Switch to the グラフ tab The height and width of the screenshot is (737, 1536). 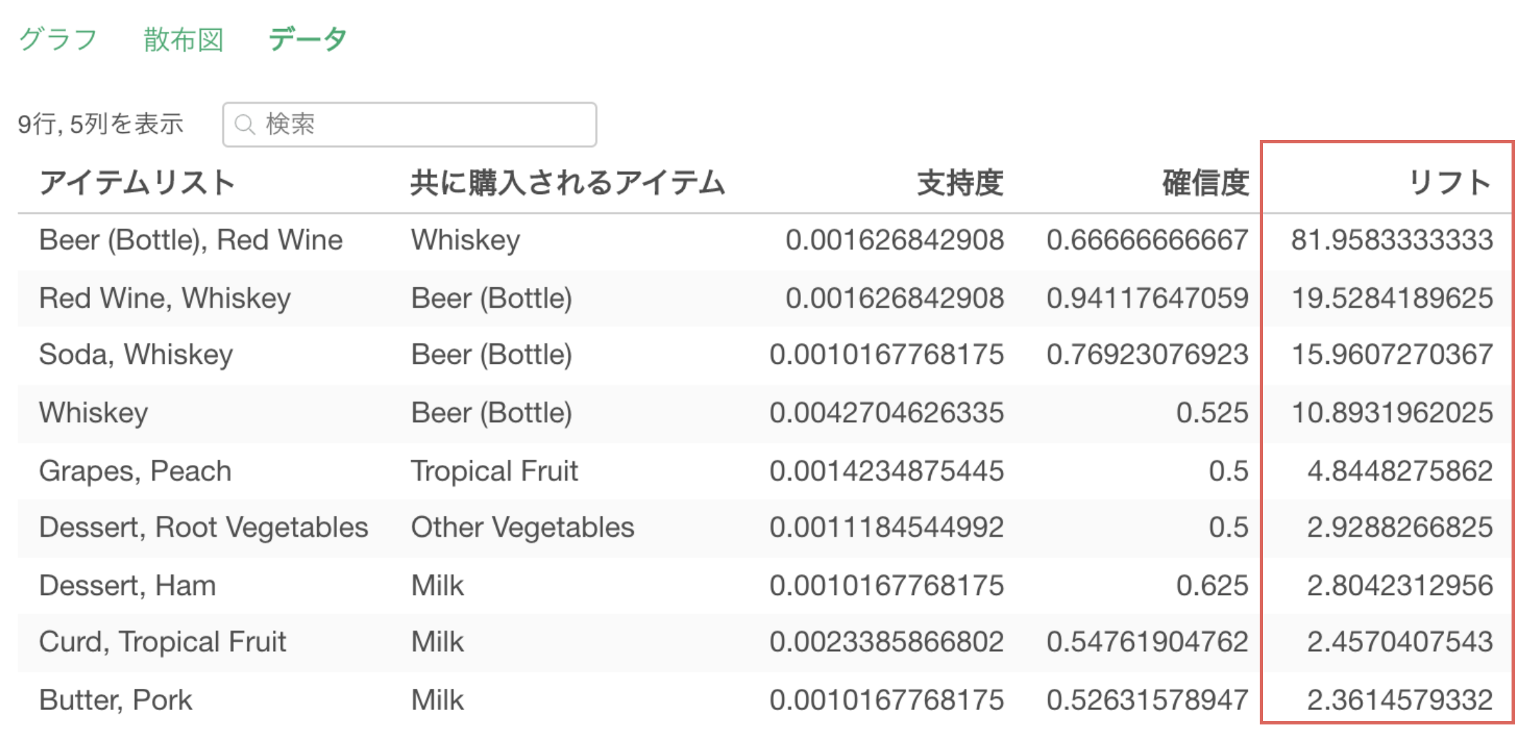point(58,39)
